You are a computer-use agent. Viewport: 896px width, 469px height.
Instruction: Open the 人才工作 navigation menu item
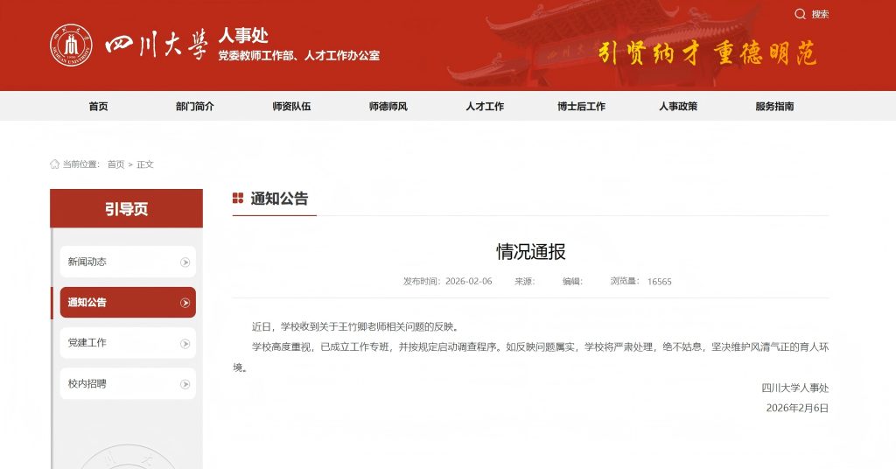[485, 106]
